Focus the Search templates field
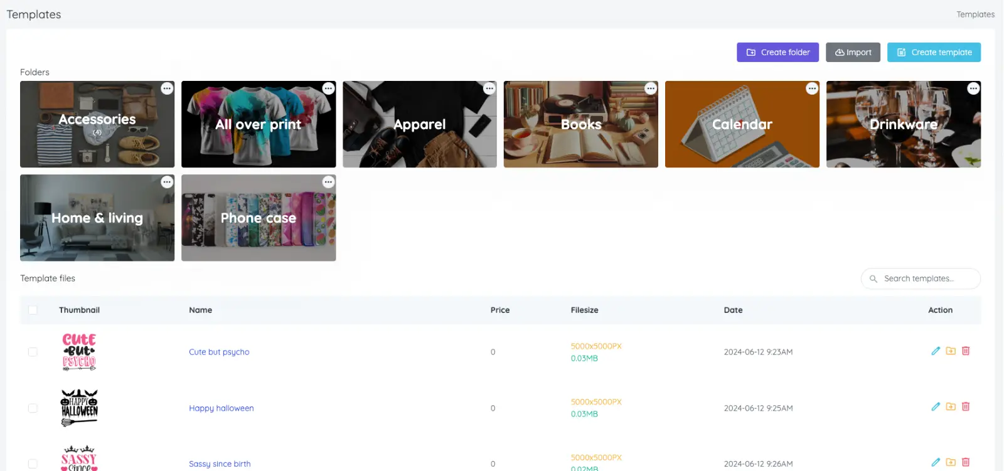Viewport: 1004px width, 471px height. (921, 278)
